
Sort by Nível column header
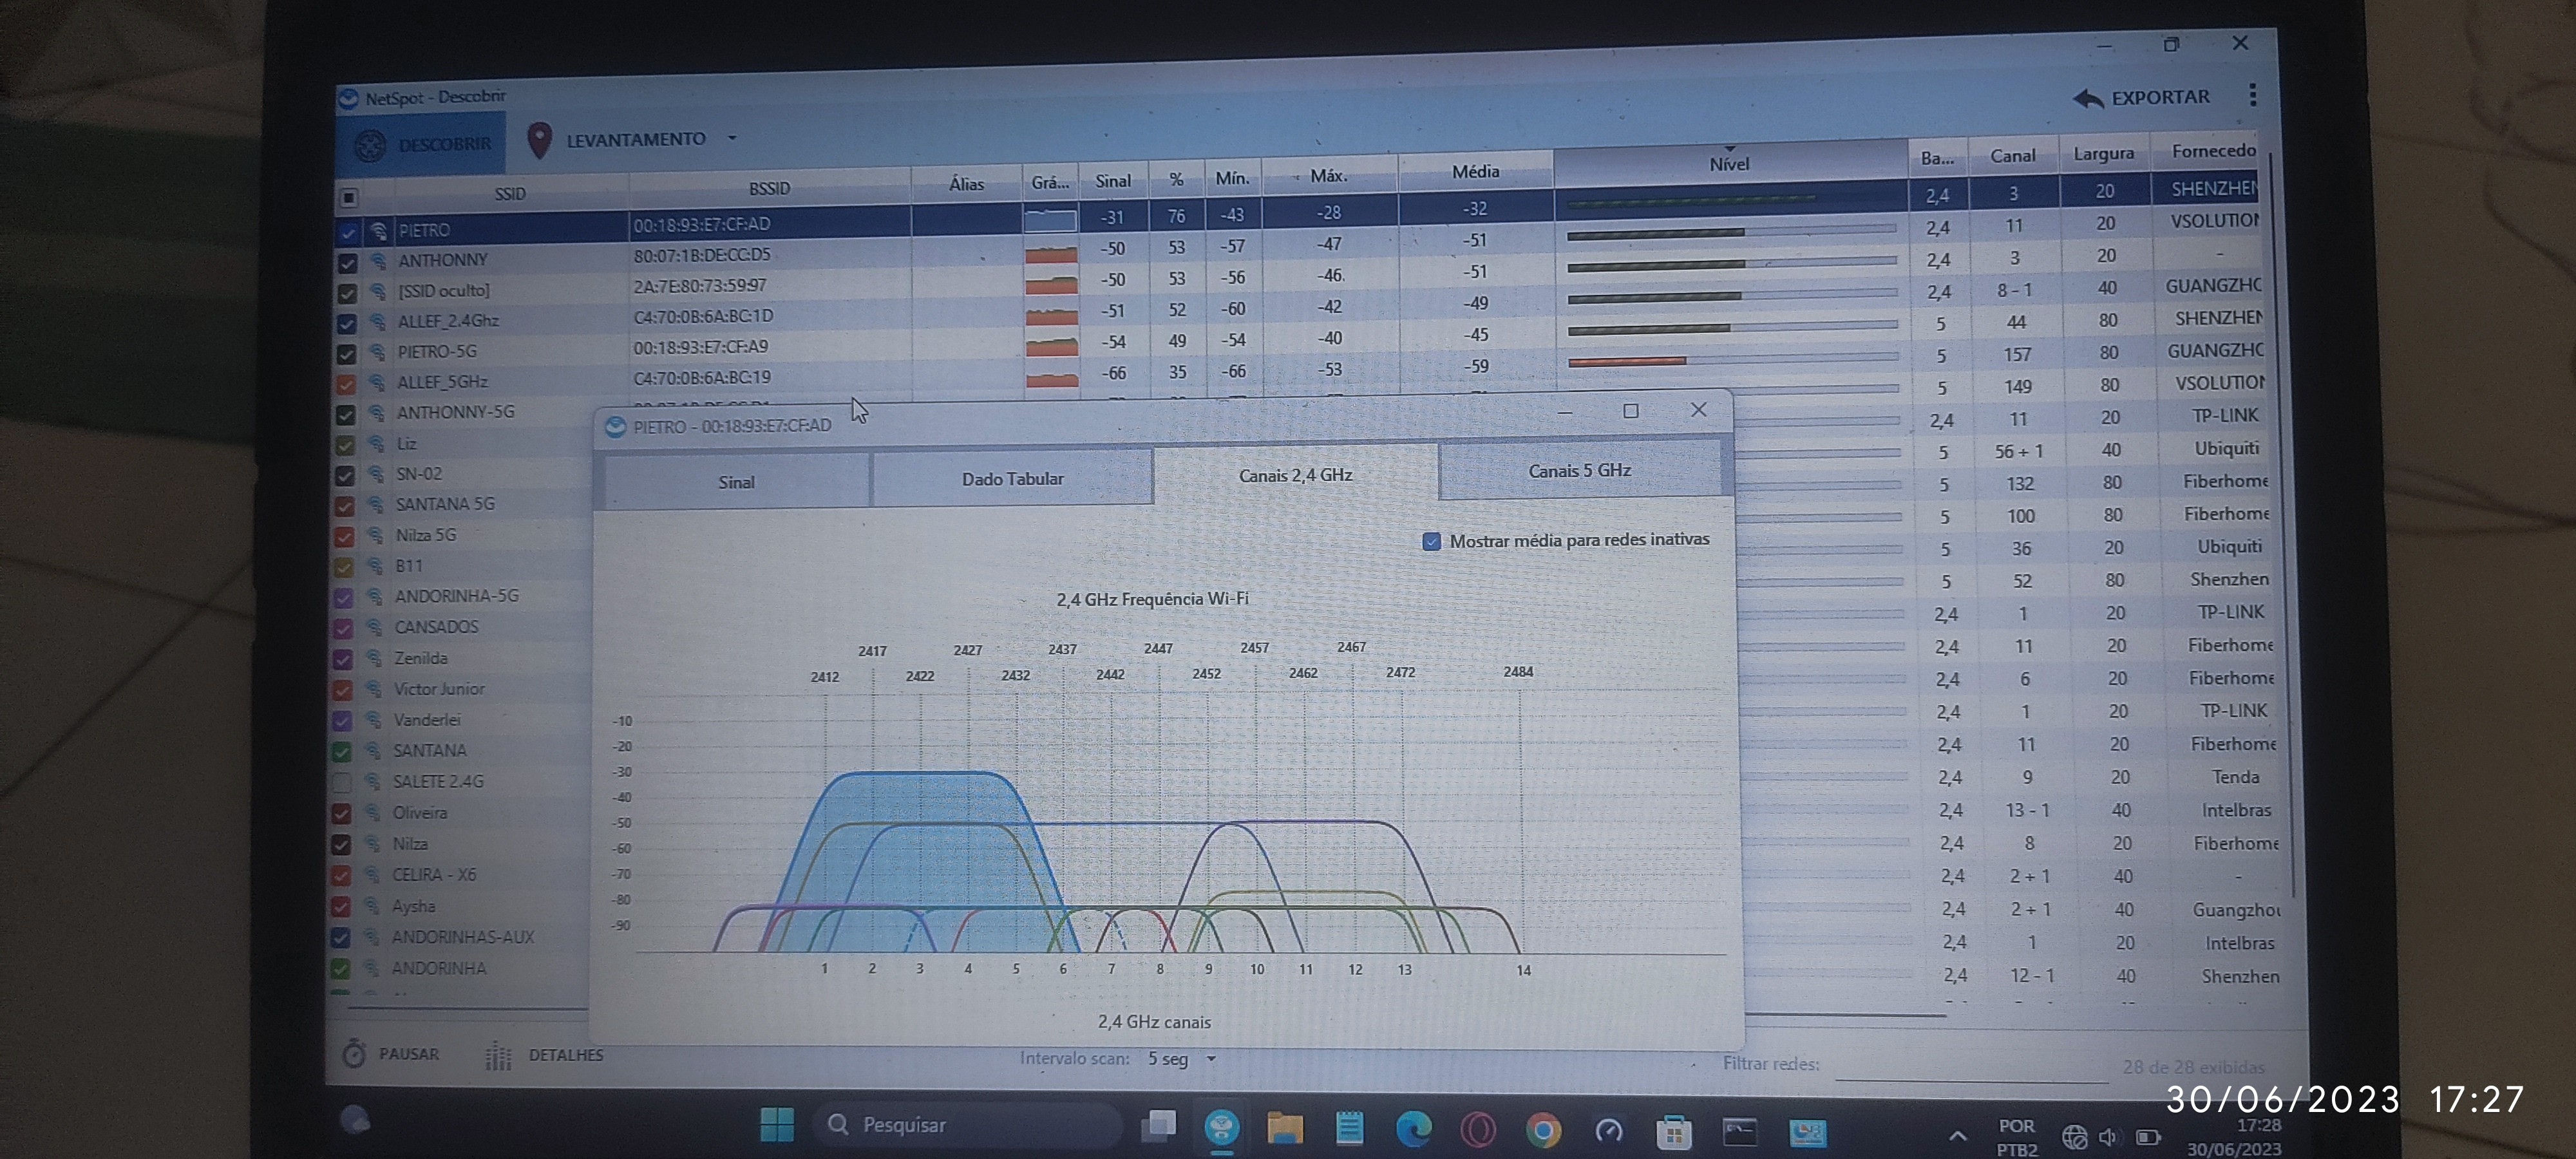click(1729, 164)
